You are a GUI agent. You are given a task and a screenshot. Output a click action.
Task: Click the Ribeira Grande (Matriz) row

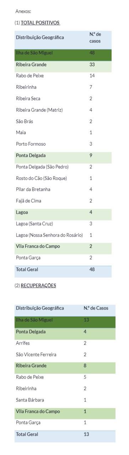click(x=63, y=110)
